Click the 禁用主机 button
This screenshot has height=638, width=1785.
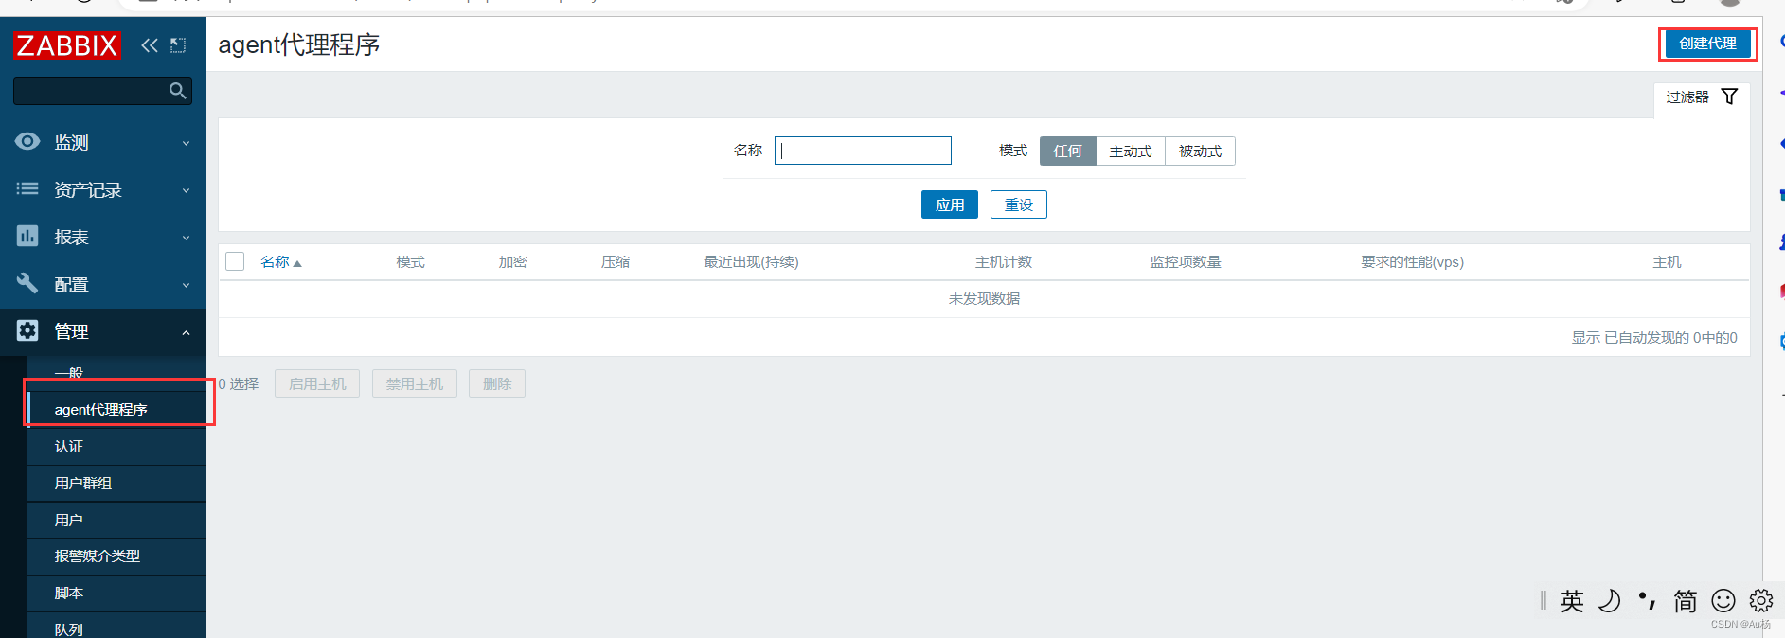tap(415, 383)
